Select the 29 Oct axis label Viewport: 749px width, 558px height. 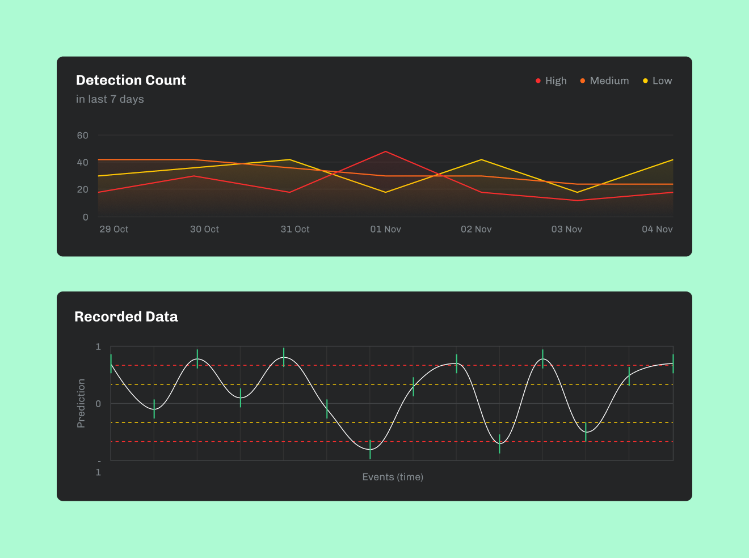coord(114,229)
